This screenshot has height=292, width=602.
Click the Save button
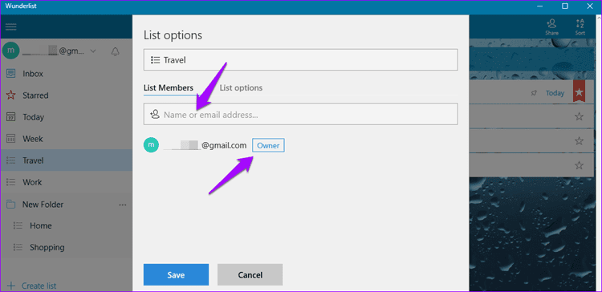click(x=177, y=274)
